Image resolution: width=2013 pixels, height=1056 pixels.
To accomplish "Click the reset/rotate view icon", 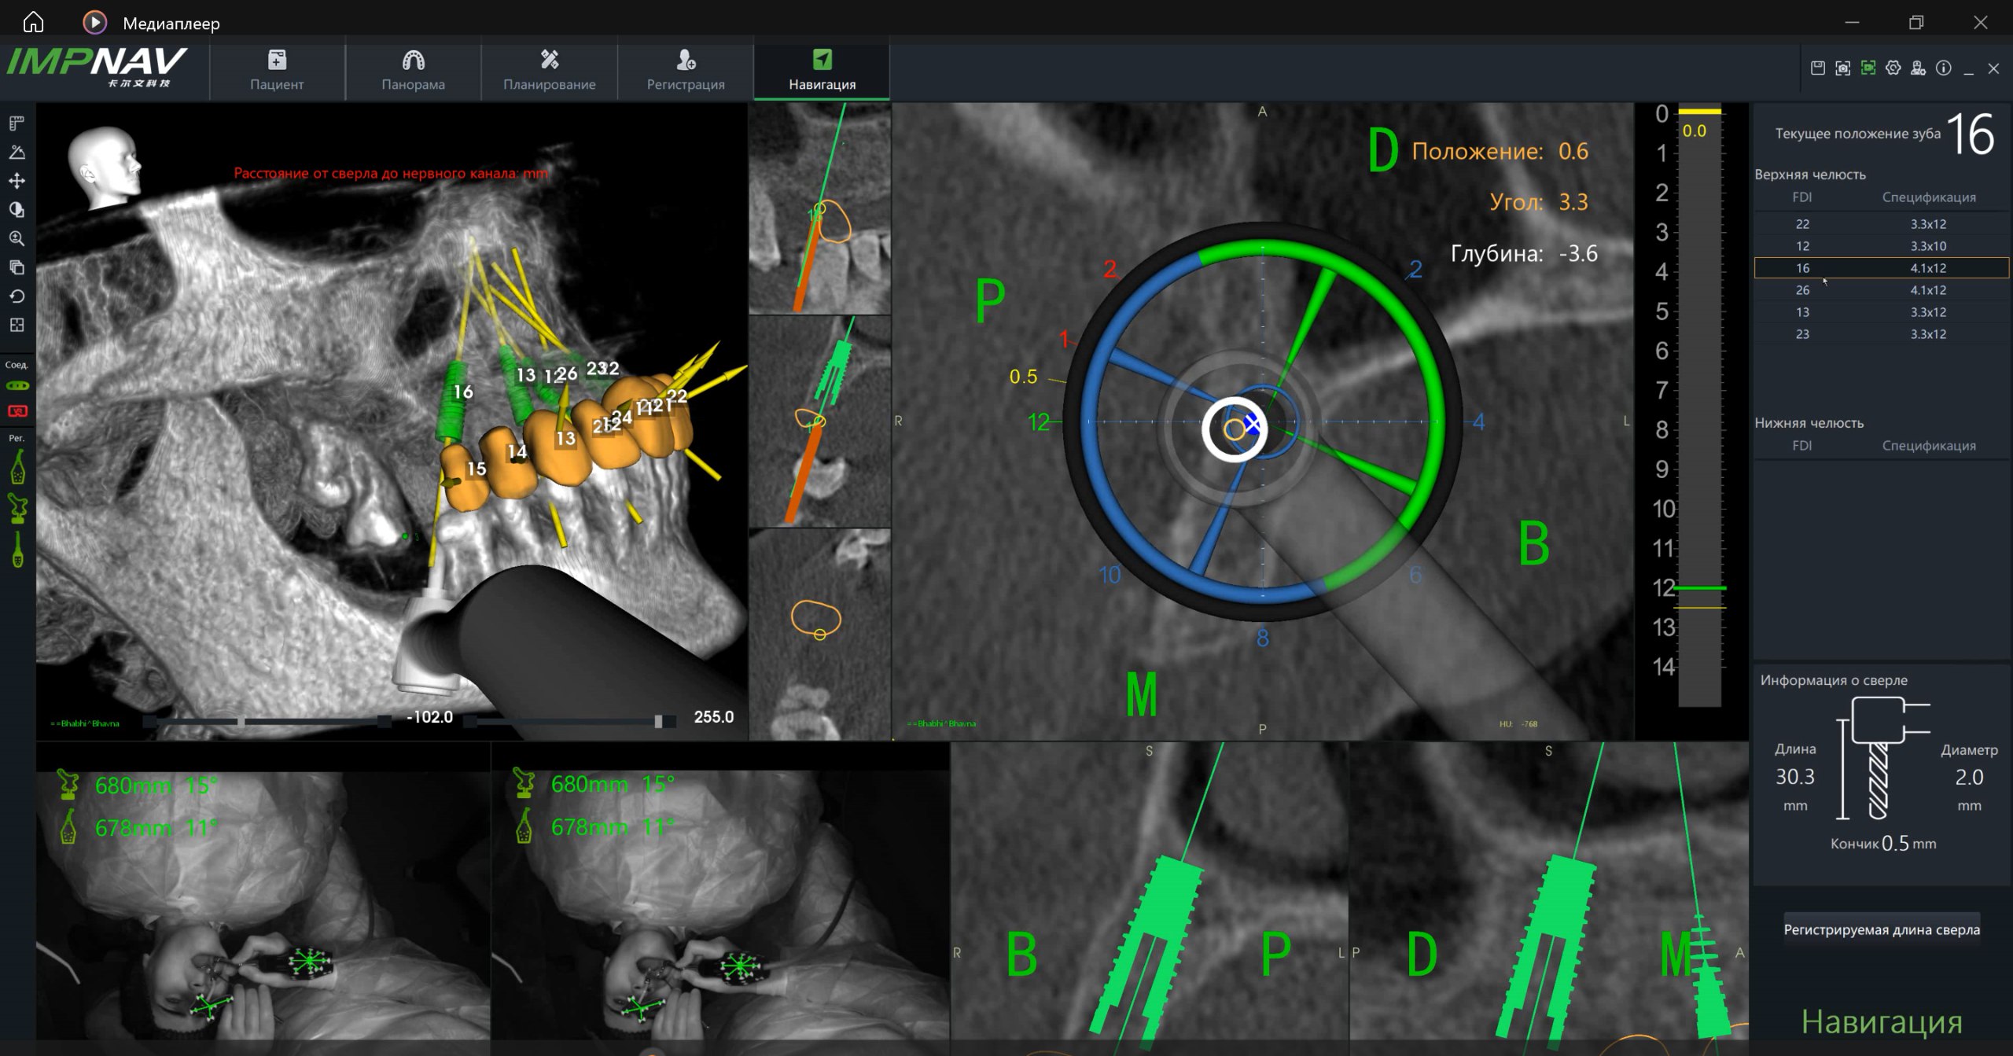I will pyautogui.click(x=17, y=296).
